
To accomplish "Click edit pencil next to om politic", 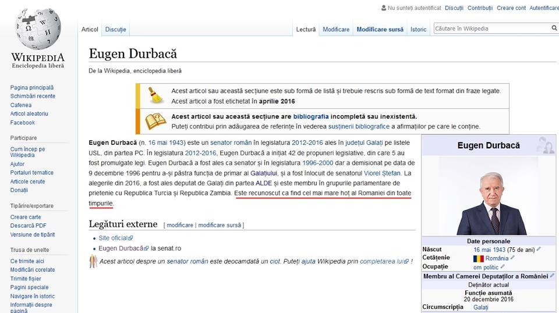I will [x=503, y=266].
